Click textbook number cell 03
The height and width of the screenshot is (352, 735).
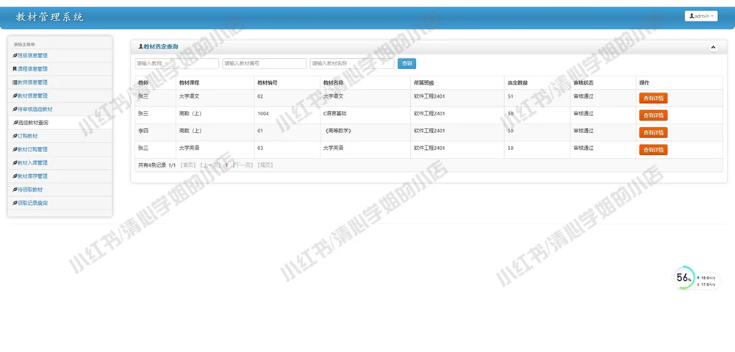coord(260,148)
